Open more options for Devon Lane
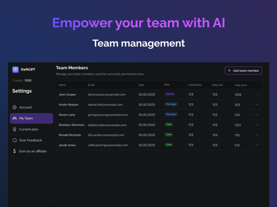The height and width of the screenshot is (207, 277). [257, 115]
